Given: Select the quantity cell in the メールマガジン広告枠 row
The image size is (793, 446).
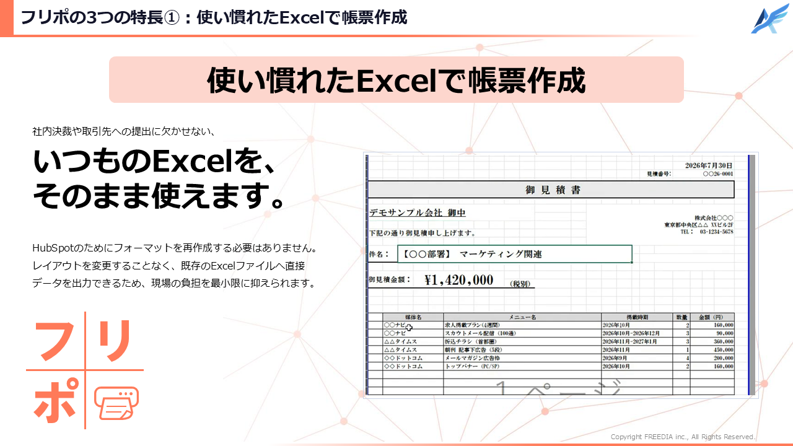Looking at the screenshot, I should [x=682, y=358].
